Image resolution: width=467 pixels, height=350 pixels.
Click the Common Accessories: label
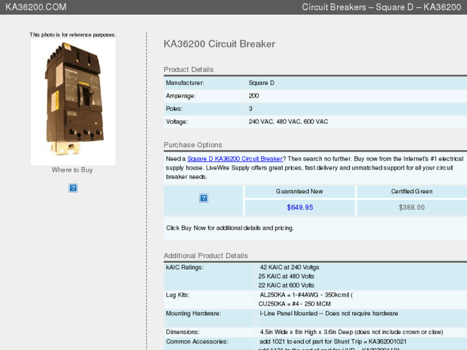pos(197,342)
